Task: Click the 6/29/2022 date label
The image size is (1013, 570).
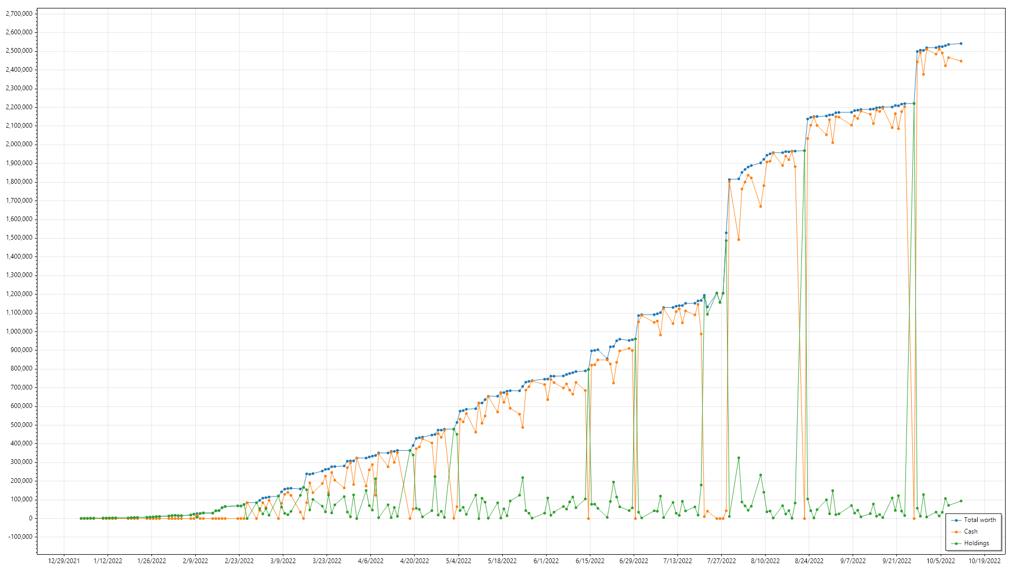Action: (x=634, y=561)
